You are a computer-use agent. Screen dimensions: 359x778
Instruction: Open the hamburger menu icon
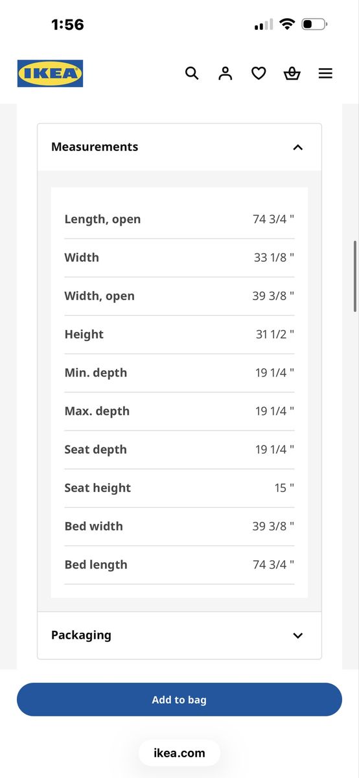click(325, 73)
